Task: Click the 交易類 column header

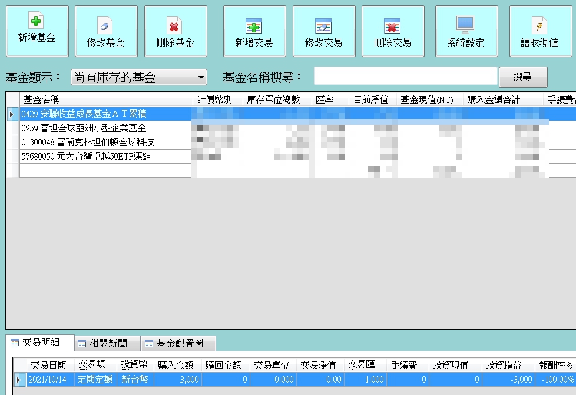Action: click(95, 365)
